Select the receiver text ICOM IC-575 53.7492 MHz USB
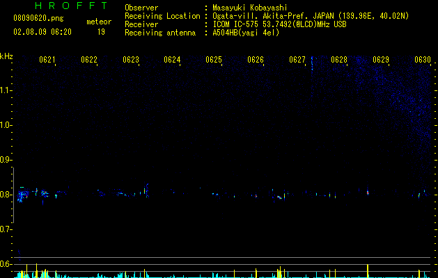438x278 pixels. (280, 24)
